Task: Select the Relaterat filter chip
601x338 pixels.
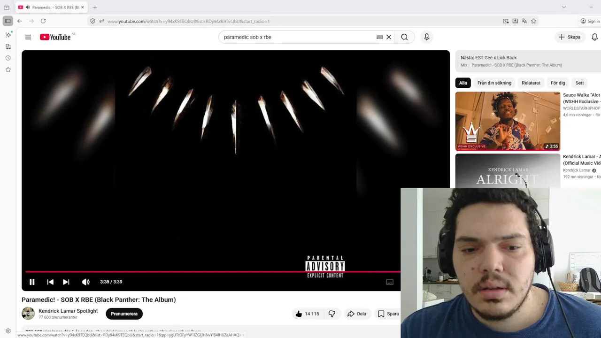Action: (x=531, y=83)
